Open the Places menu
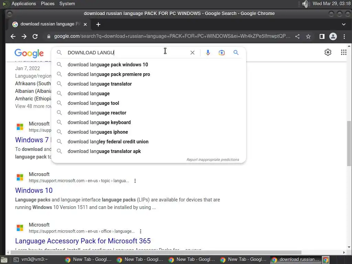 click(x=47, y=3)
